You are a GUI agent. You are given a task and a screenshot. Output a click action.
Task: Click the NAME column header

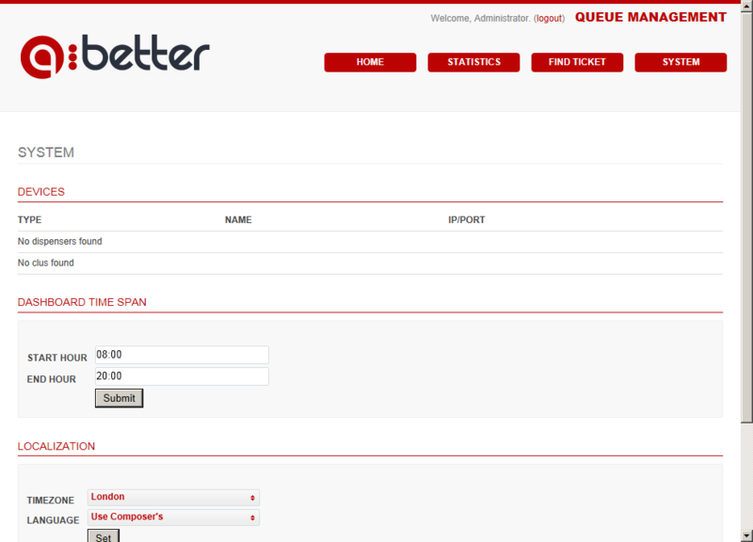click(x=238, y=220)
